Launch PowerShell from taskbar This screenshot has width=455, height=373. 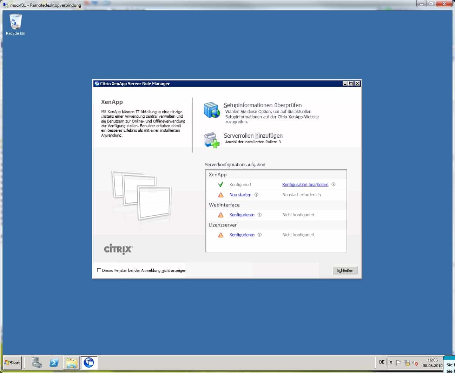coord(54,362)
